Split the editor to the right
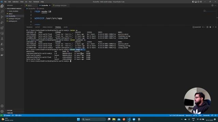This screenshot has height=122, width=218. coord(212,5)
